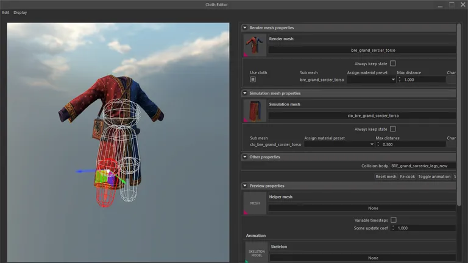
Task: Toggle Always keep state under Simulation mesh
Action: tap(393, 129)
